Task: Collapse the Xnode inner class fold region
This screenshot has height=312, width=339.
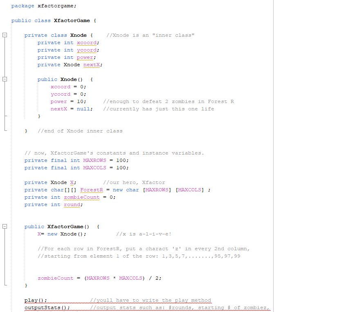Action: 4,35
